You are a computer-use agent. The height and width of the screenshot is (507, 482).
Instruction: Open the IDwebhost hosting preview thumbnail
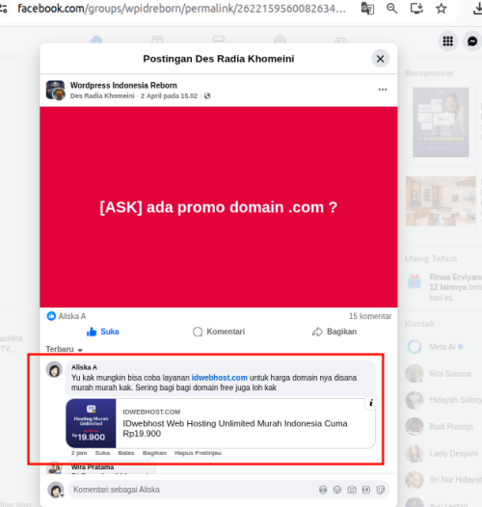91,423
